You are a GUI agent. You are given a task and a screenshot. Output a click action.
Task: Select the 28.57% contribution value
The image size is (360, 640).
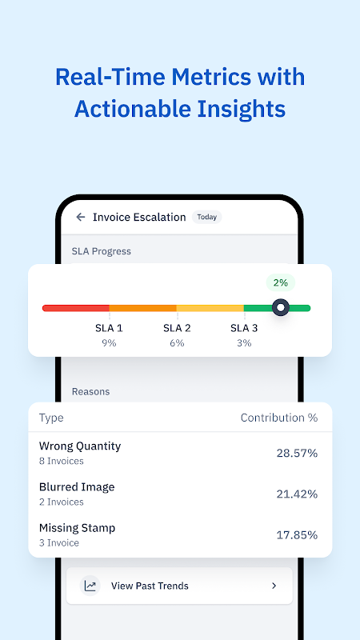pos(297,453)
